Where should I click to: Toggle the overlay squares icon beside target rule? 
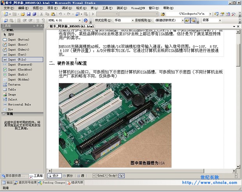(193, 20)
